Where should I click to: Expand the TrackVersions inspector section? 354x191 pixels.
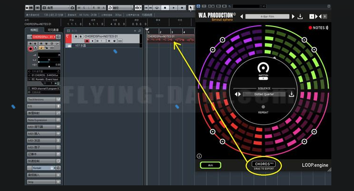[44, 99]
